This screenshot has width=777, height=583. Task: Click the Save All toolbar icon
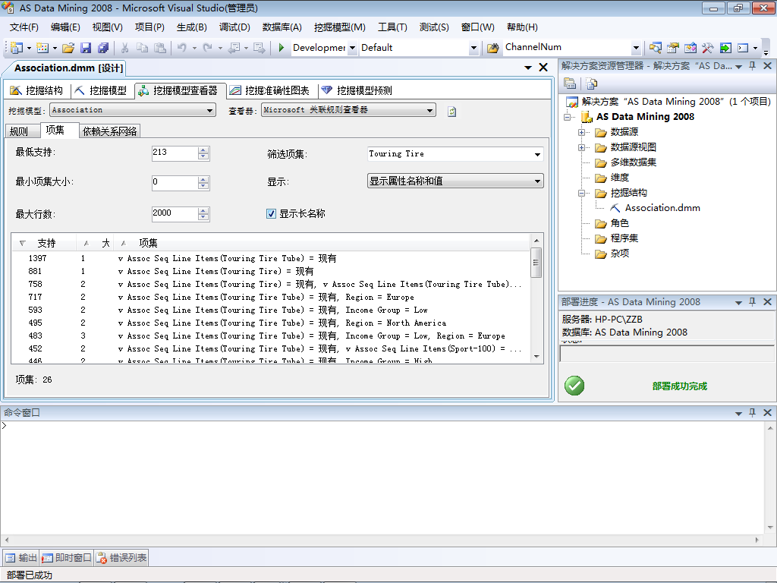coord(103,48)
